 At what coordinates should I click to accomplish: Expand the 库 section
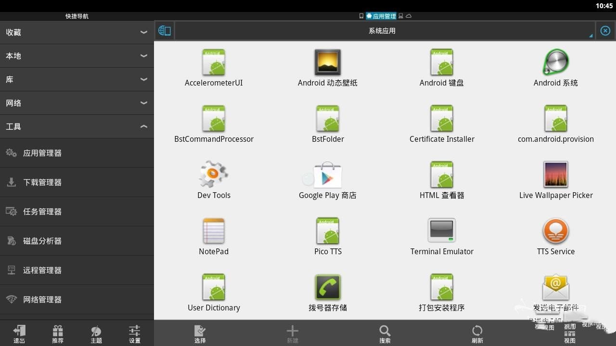point(77,79)
